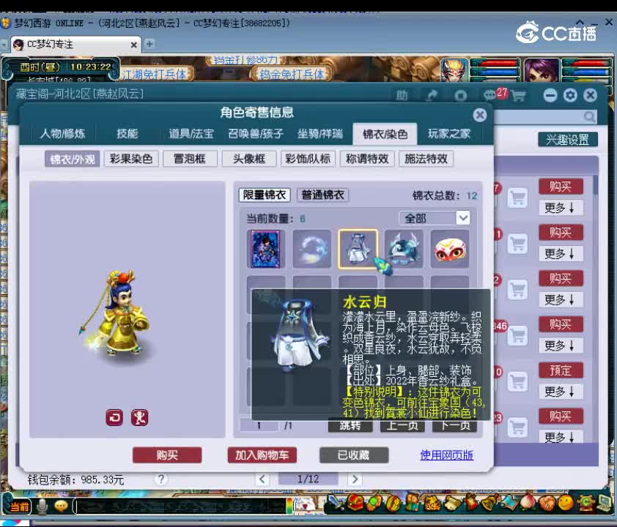
Task: Switch to 限量锦衣 category
Action: tap(265, 195)
